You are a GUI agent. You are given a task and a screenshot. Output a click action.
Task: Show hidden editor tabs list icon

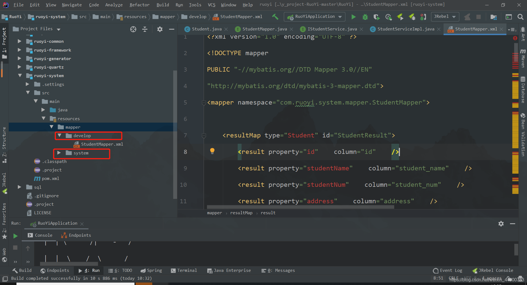point(512,29)
